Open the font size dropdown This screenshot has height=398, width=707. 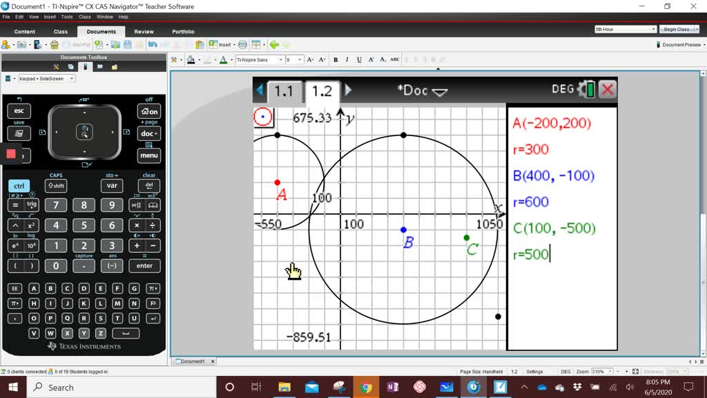click(x=294, y=59)
